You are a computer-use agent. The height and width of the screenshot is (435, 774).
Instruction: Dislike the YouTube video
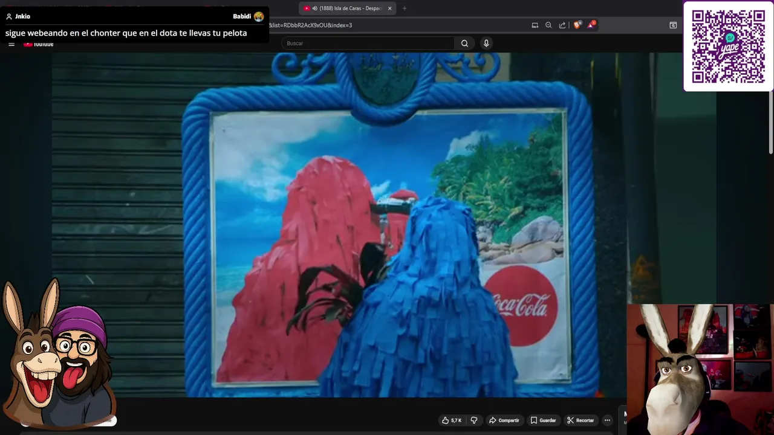point(474,420)
